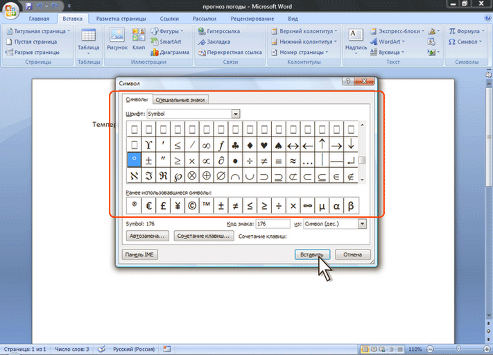Select the heart suit symbol
Viewport: 493px width, 355px height.
tap(264, 146)
